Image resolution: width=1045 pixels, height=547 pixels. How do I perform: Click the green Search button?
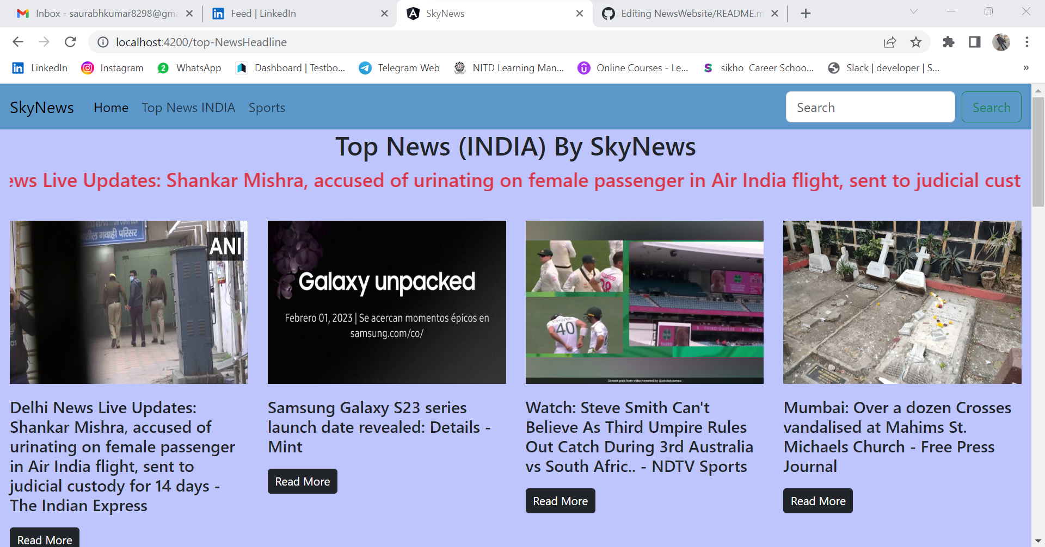click(991, 107)
